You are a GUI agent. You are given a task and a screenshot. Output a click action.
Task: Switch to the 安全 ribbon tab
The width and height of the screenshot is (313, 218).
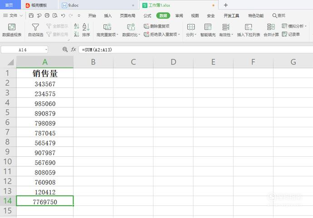210,15
